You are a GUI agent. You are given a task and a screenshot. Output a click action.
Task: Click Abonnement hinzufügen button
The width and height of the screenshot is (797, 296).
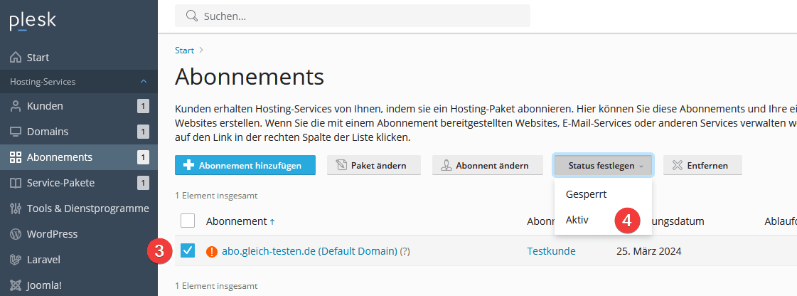coord(245,166)
